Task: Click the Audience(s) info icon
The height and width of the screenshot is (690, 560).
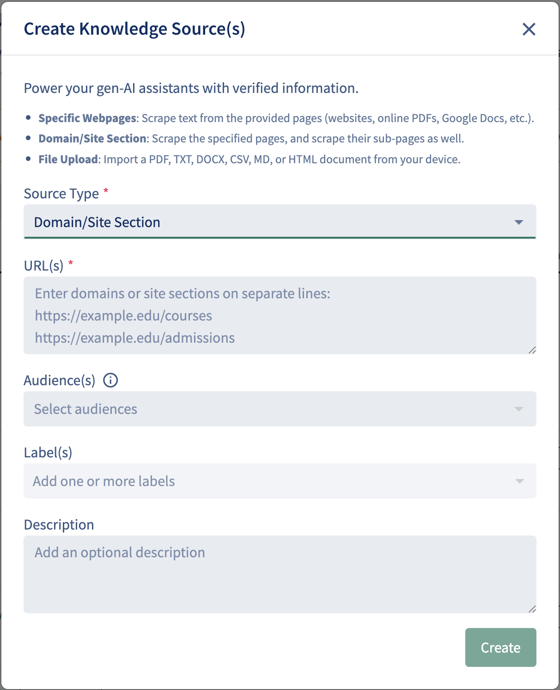Action: point(110,380)
